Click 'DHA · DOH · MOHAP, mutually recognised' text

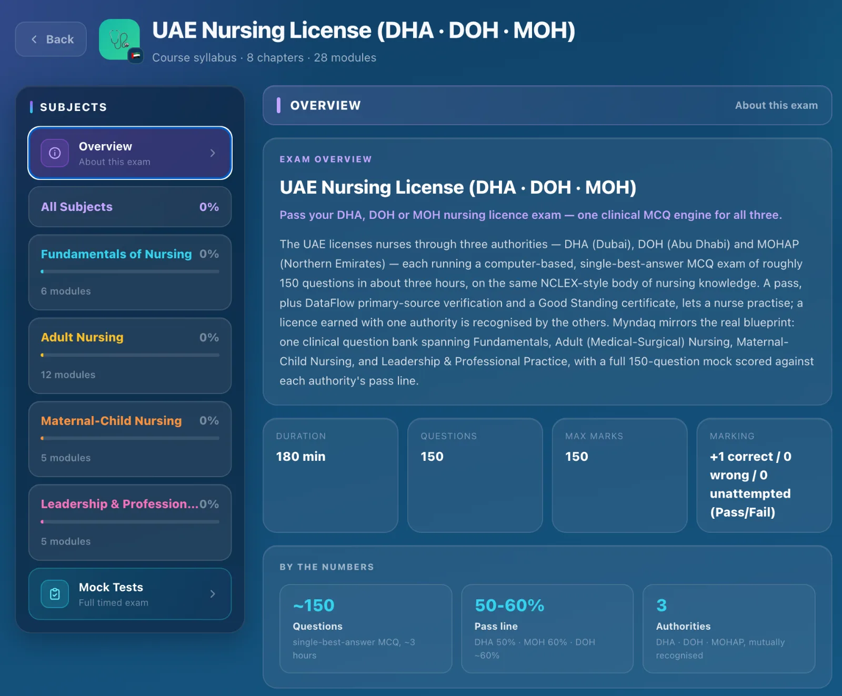[x=720, y=649]
